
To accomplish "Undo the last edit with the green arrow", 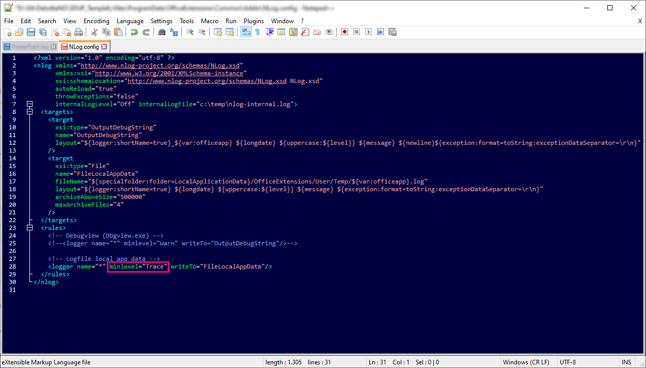I will coord(134,32).
